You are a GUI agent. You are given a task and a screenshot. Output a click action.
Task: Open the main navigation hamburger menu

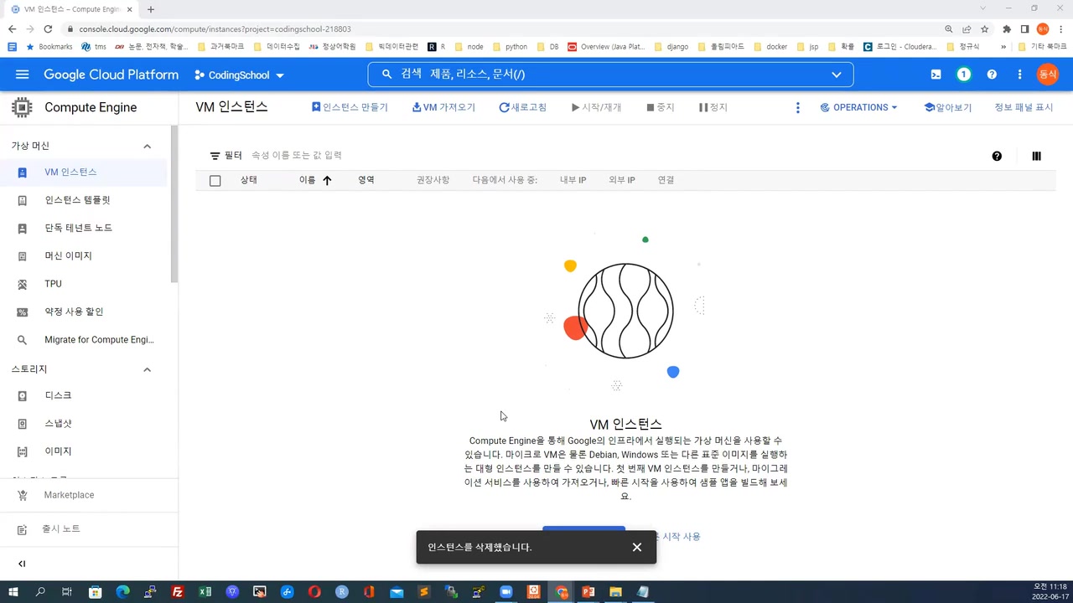pos(22,75)
